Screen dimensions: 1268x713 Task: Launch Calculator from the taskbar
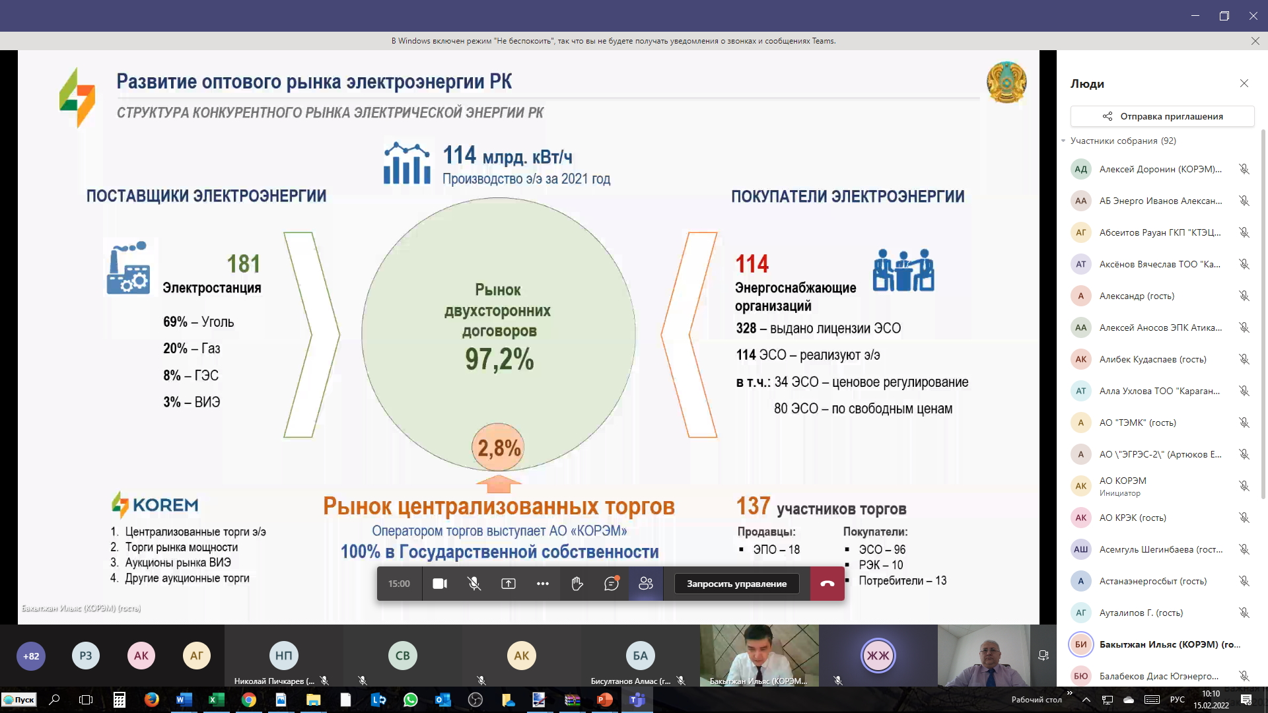click(x=120, y=700)
